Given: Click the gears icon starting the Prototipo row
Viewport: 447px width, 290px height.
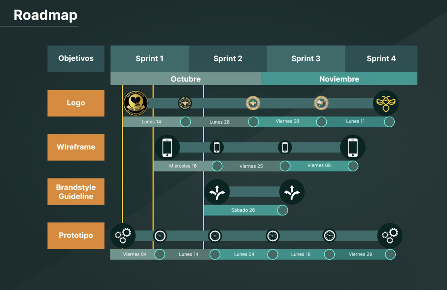Looking at the screenshot, I should [123, 236].
